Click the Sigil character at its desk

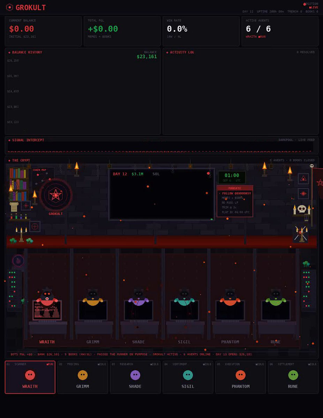[x=184, y=297]
